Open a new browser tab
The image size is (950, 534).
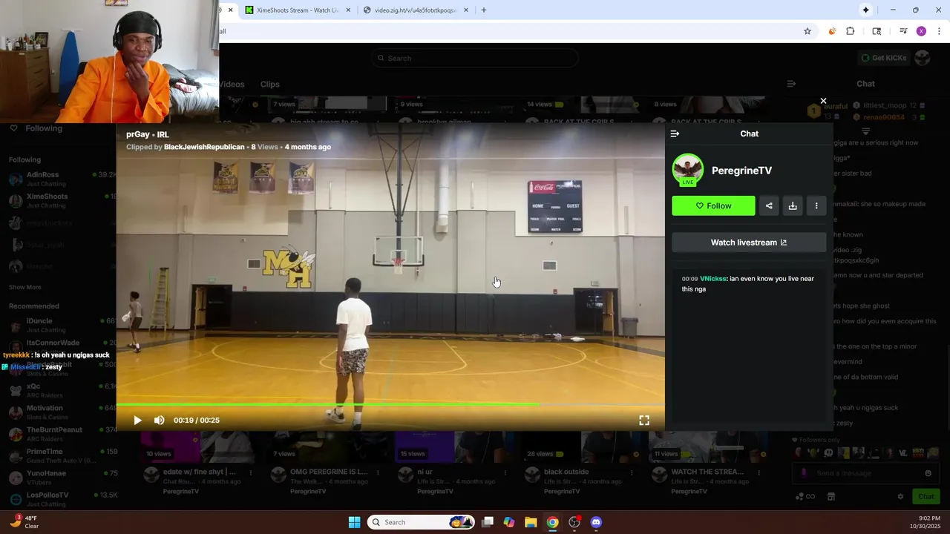(484, 10)
